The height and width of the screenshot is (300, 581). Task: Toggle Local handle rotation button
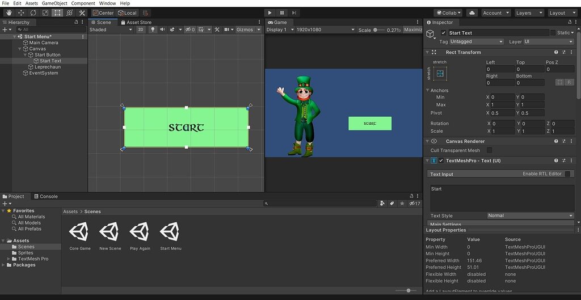[127, 13]
